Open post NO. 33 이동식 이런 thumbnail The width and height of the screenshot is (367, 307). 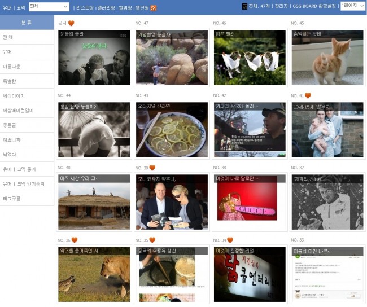tap(327, 274)
